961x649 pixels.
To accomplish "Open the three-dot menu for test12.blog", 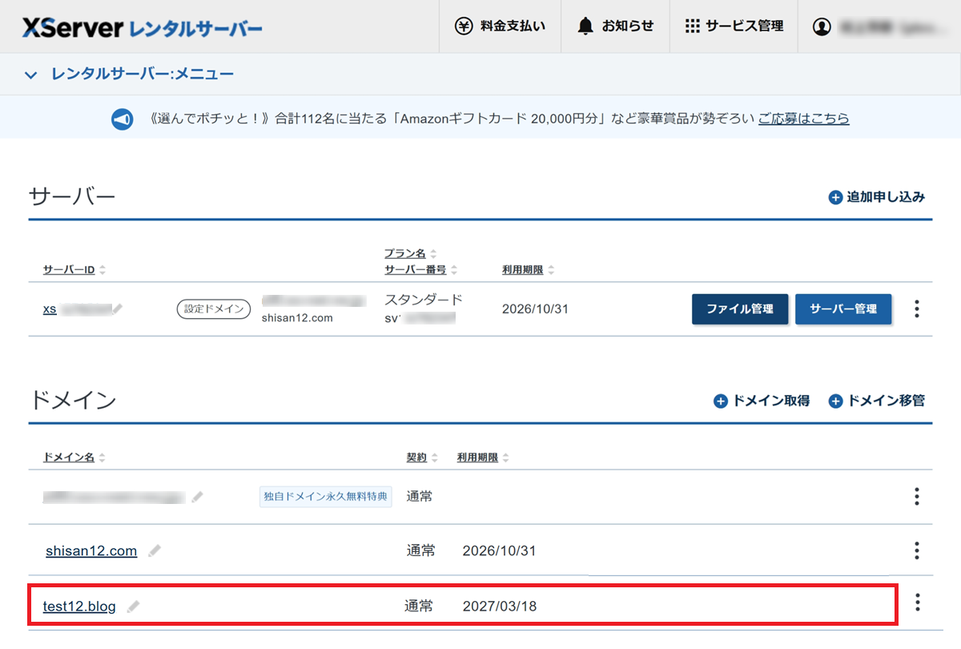I will point(916,603).
